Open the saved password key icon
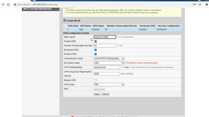 click(195, 4)
